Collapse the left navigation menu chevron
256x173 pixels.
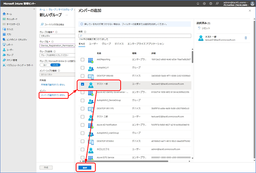(34, 9)
